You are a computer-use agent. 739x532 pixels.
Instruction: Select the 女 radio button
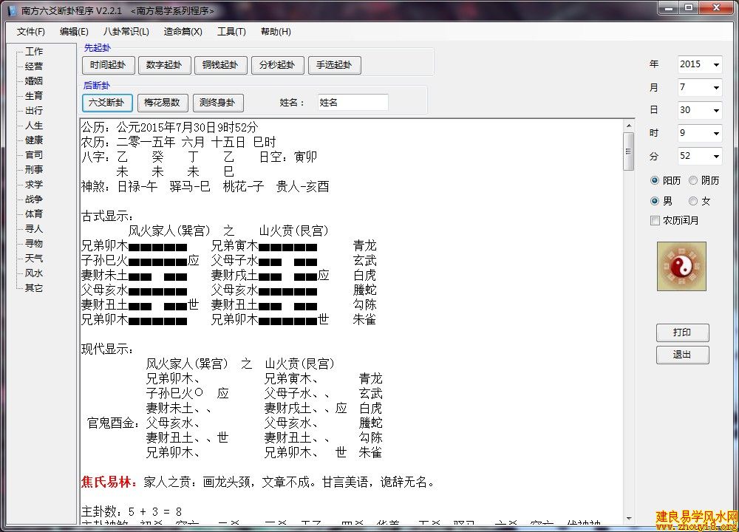(693, 201)
